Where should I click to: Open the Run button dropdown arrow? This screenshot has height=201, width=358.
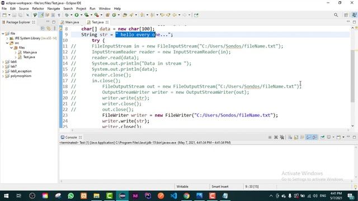[81, 15]
